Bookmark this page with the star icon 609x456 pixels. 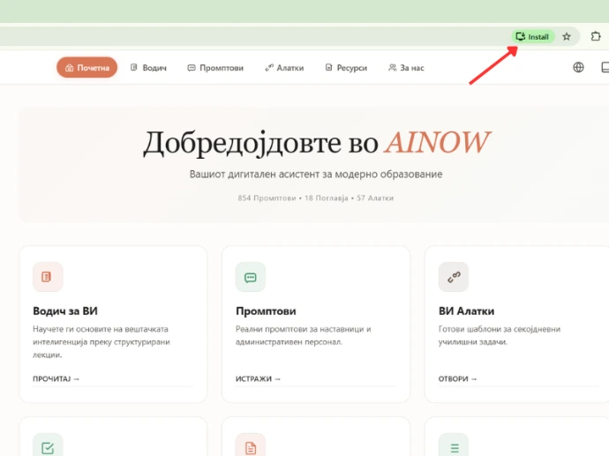pos(567,37)
